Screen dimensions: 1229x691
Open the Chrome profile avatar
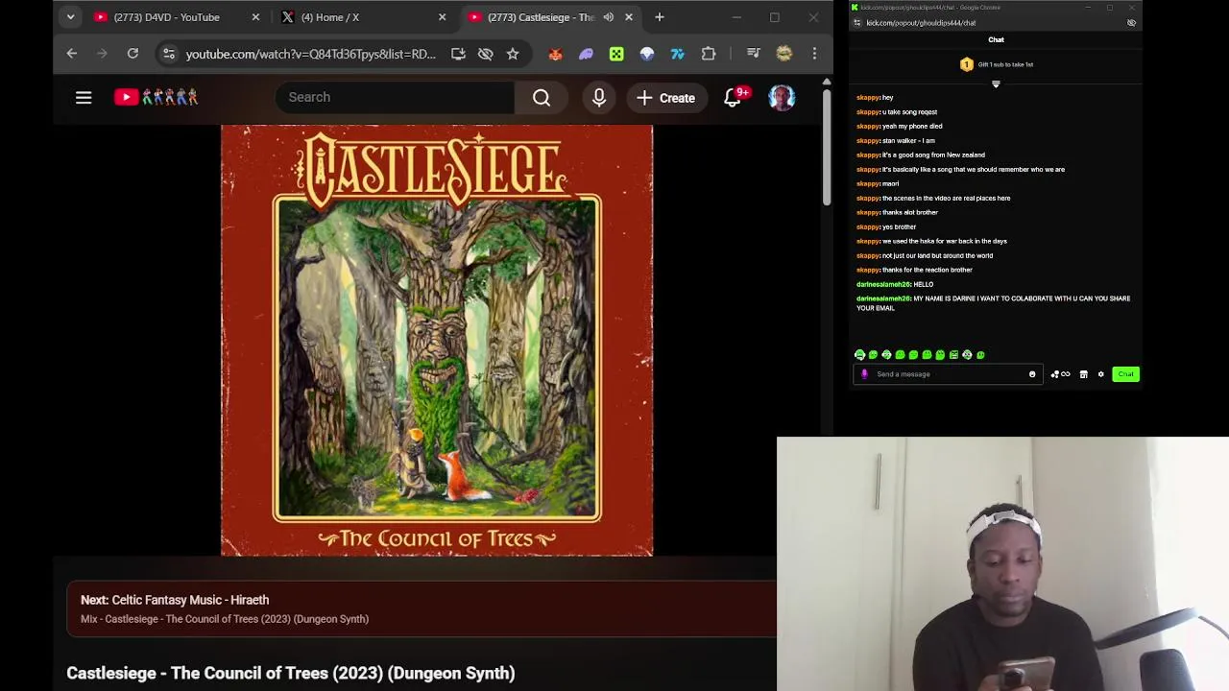click(x=784, y=54)
